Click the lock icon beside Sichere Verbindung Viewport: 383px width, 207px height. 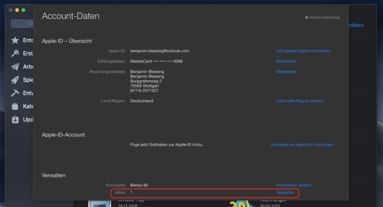[x=307, y=17]
